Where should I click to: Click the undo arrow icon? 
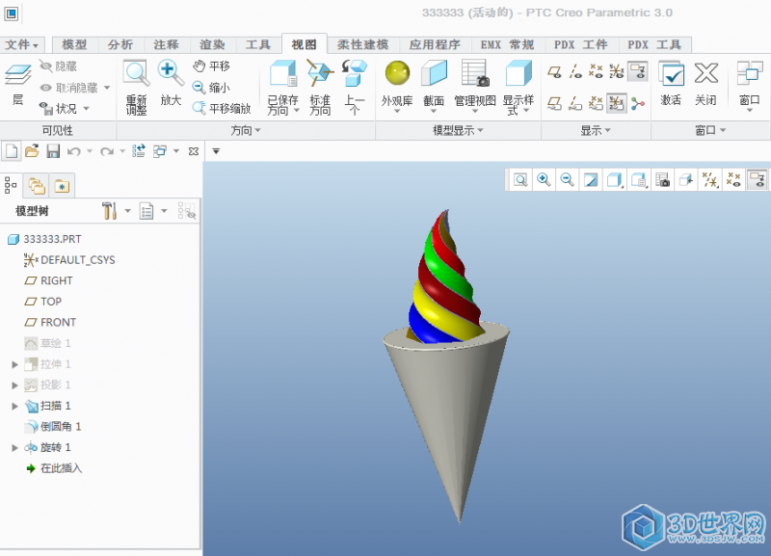pos(74,151)
